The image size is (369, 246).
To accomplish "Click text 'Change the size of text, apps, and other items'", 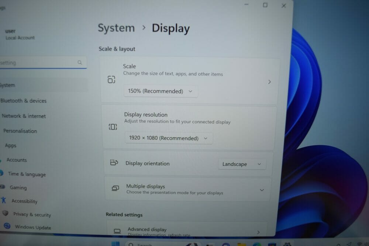I will pyautogui.click(x=173, y=74).
